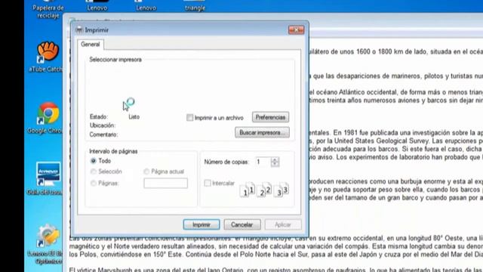Select the Páginas radio button
The height and width of the screenshot is (272, 483).
tap(93, 183)
